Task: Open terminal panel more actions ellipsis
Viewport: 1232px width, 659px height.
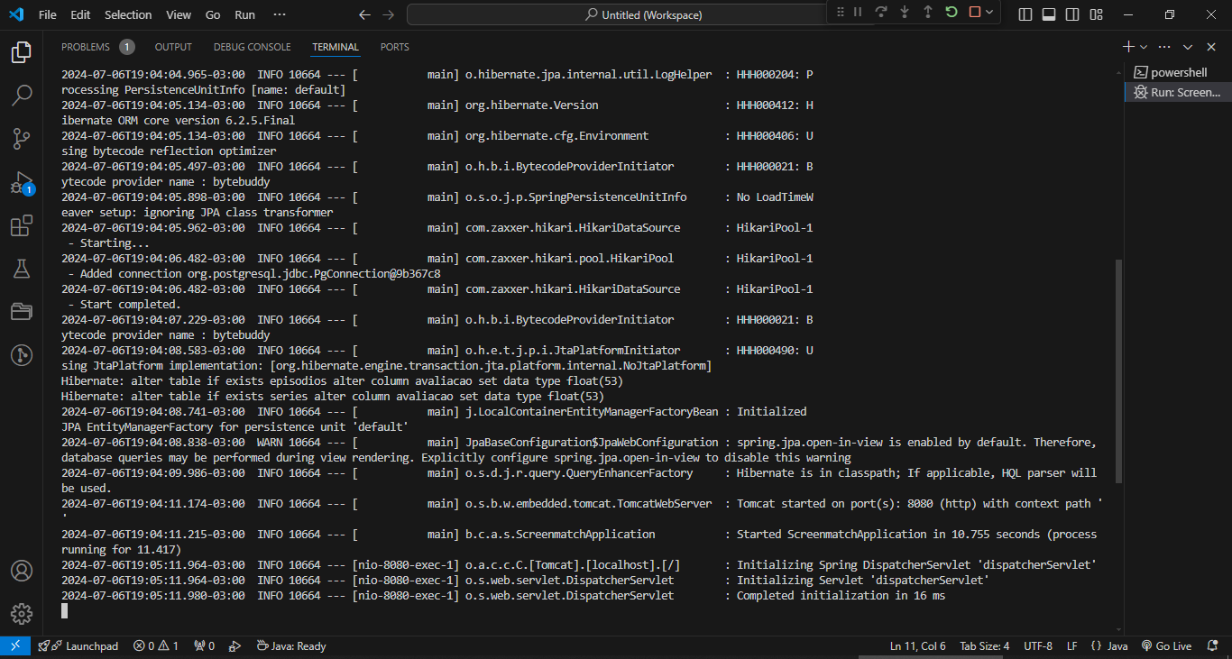Action: 1164,47
